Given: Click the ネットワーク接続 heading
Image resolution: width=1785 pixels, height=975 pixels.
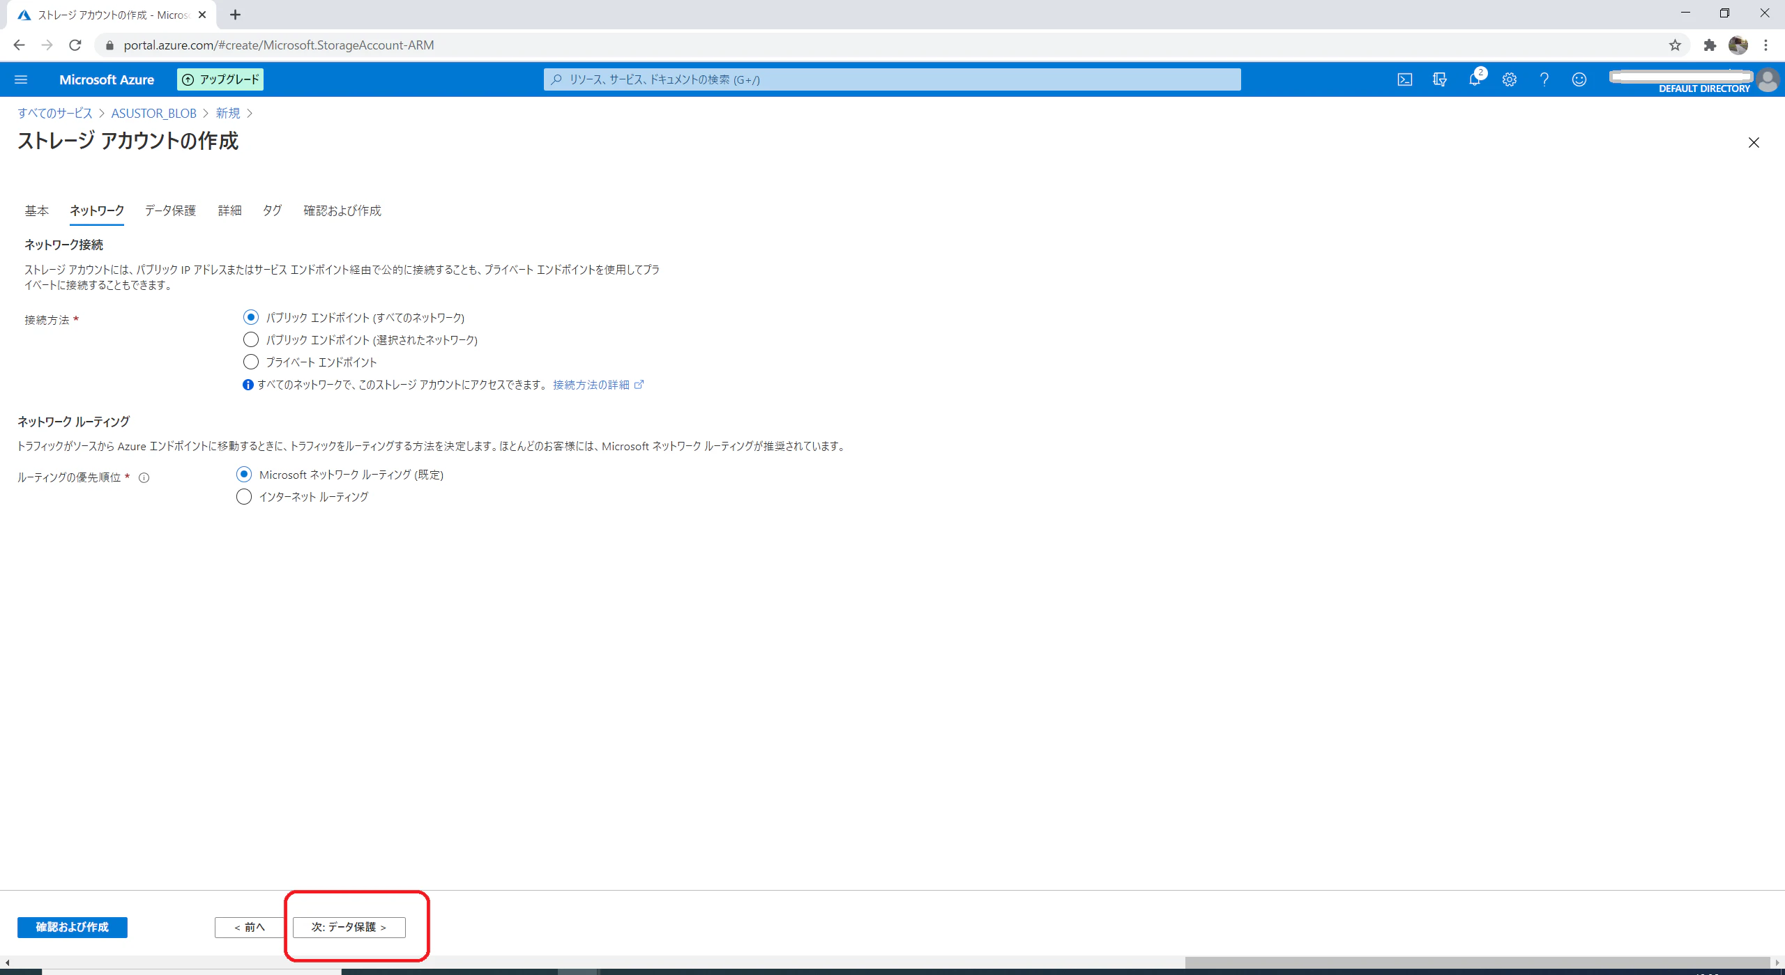Looking at the screenshot, I should point(64,245).
